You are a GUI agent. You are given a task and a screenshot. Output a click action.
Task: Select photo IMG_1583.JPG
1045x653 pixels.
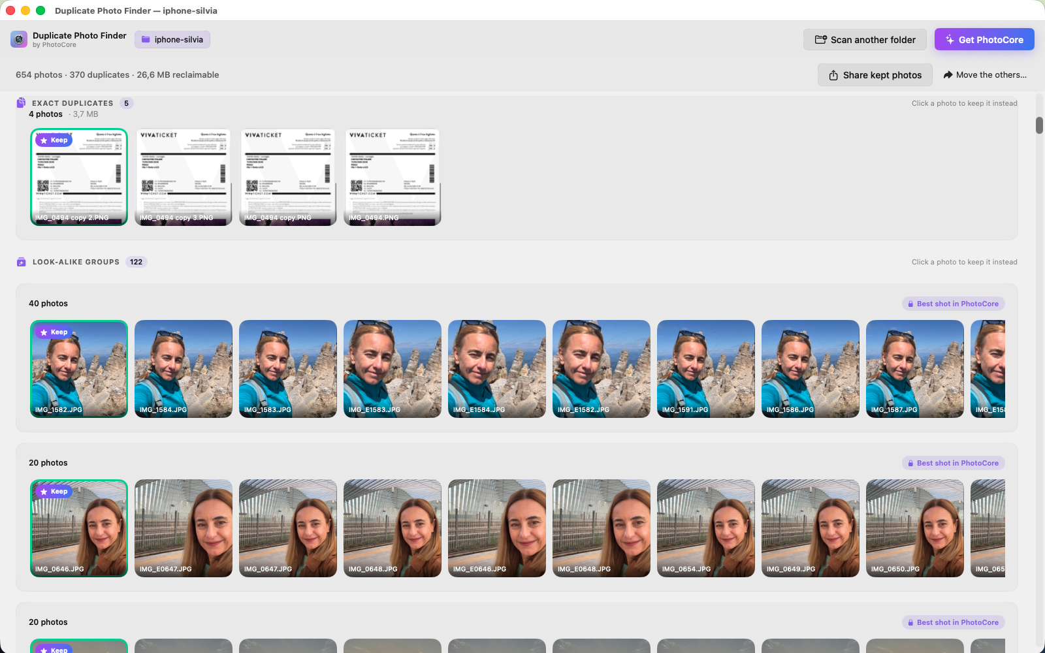point(288,369)
